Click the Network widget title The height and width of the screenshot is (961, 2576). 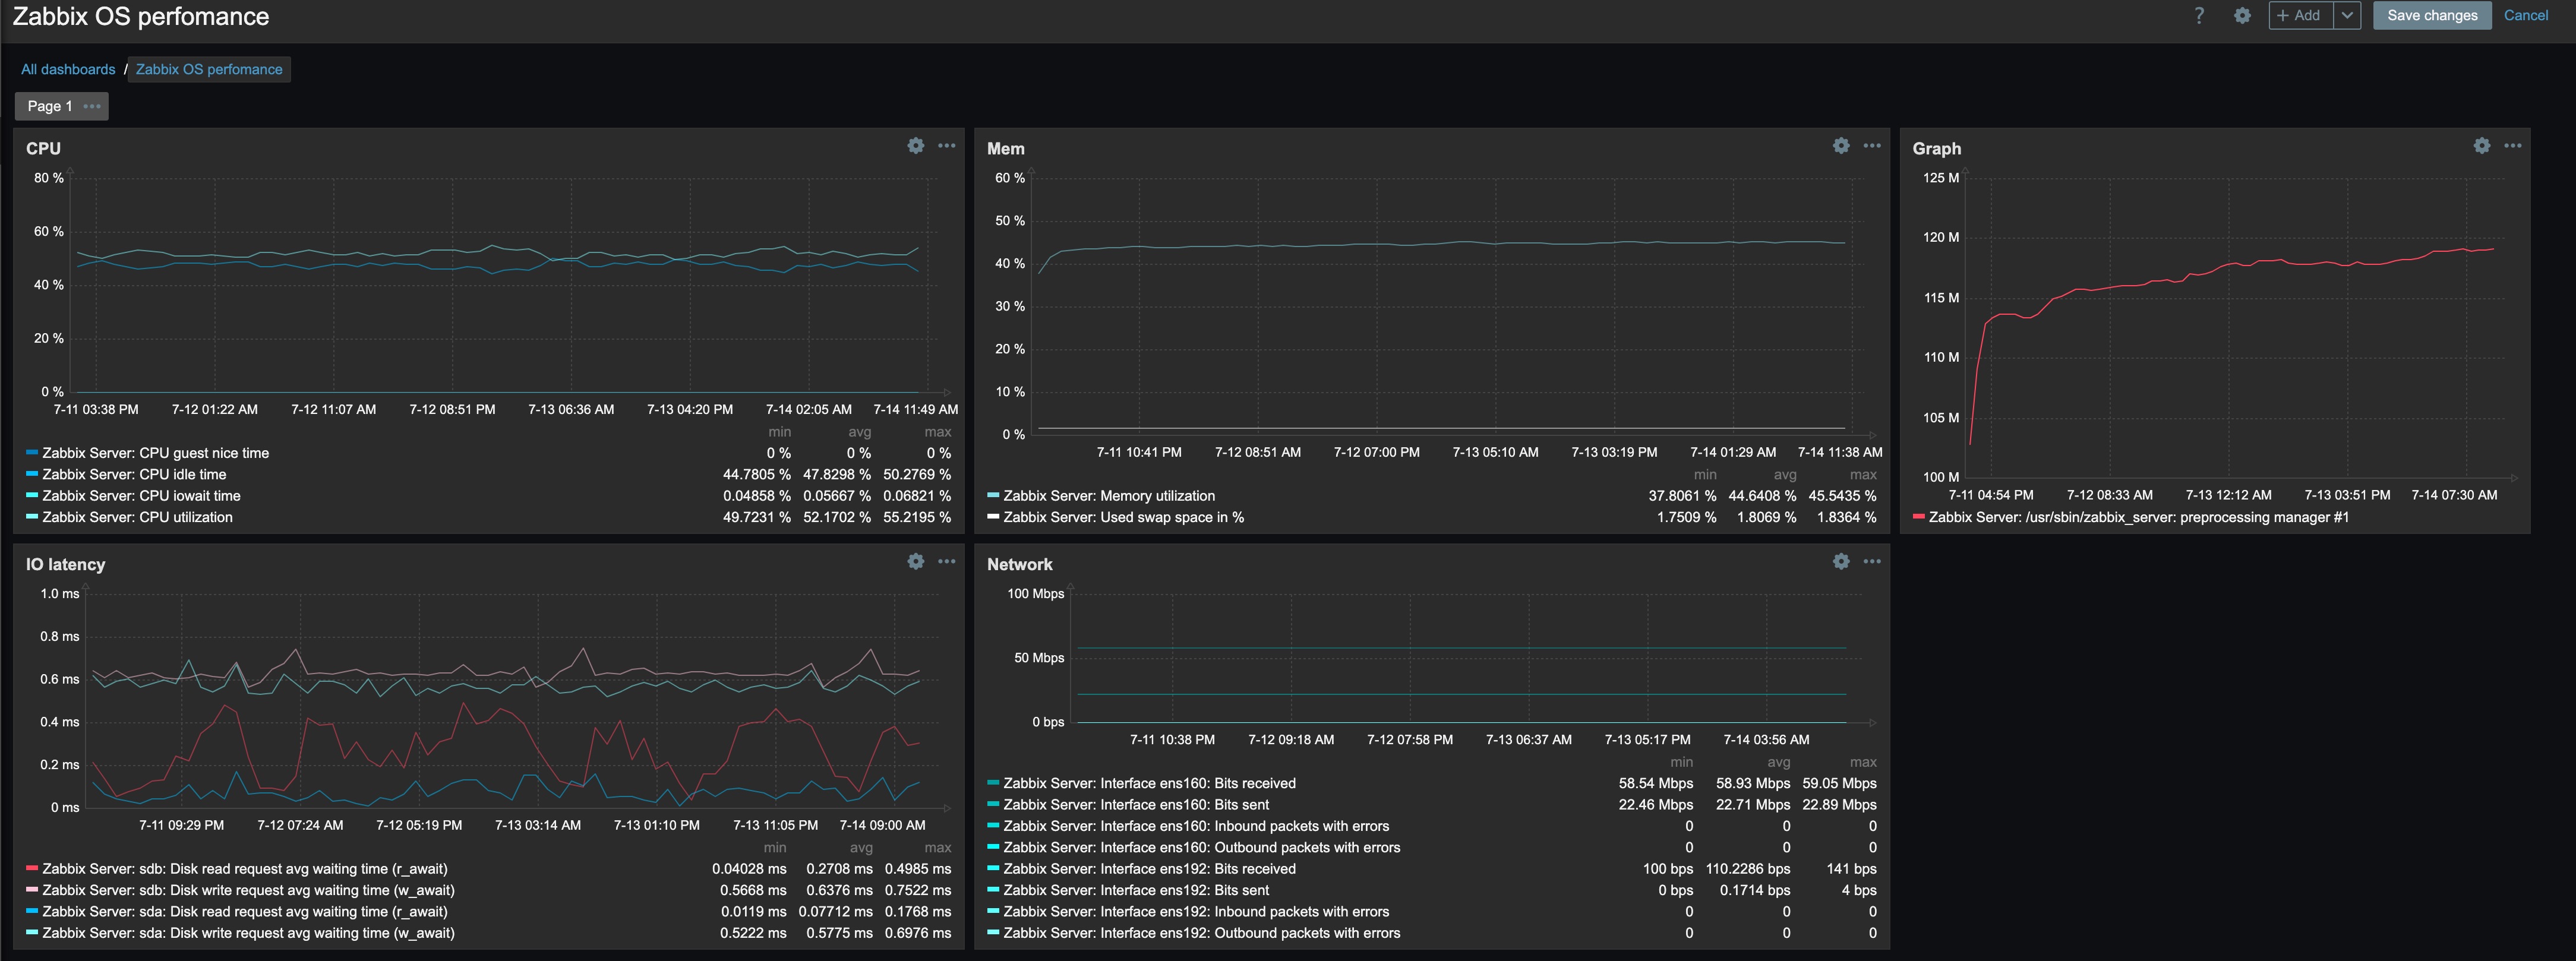1019,564
